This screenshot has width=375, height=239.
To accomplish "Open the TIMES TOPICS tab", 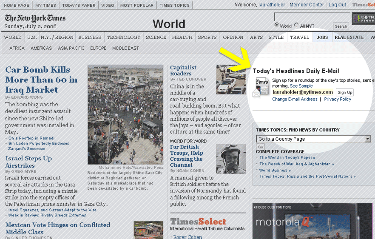I will [174, 5].
